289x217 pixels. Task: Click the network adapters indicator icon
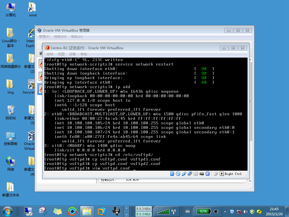190,174
